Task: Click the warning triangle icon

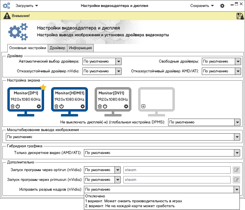Action: coord(7,16)
